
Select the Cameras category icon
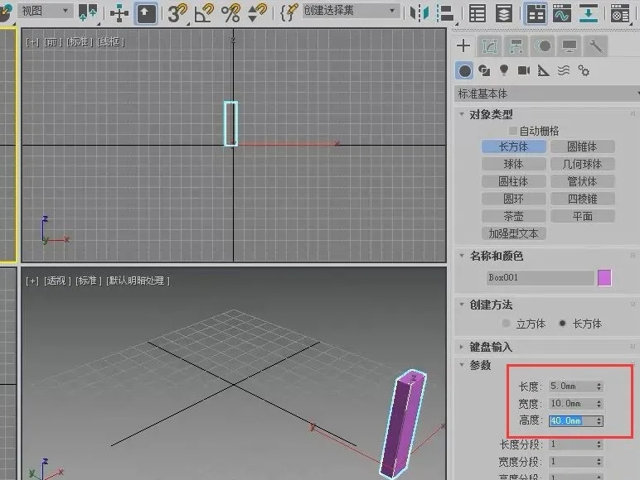pos(524,71)
